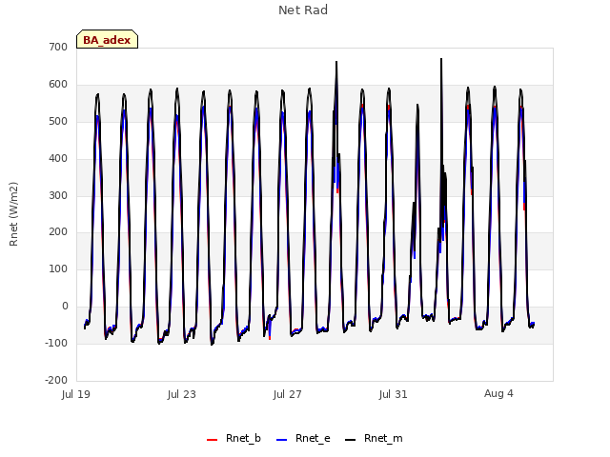The image size is (610, 457).
Task: Click the Aug 4 x-axis label
Action: [498, 393]
